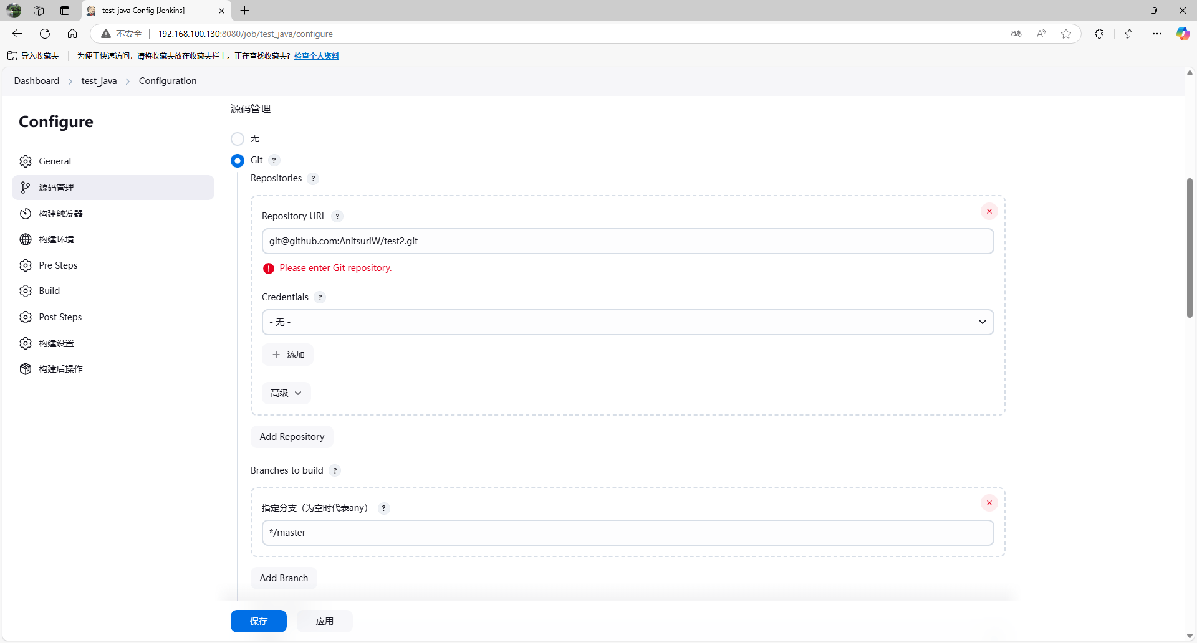This screenshot has width=1197, height=643.
Task: Click browser refresh icon
Action: pyautogui.click(x=45, y=34)
